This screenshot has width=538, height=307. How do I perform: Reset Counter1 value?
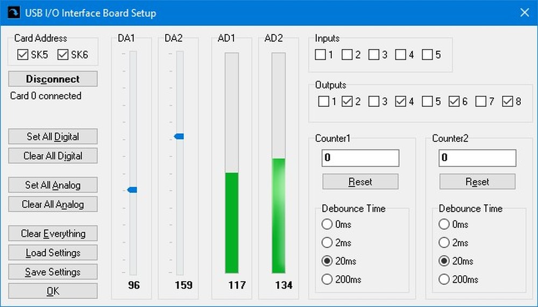tap(360, 182)
